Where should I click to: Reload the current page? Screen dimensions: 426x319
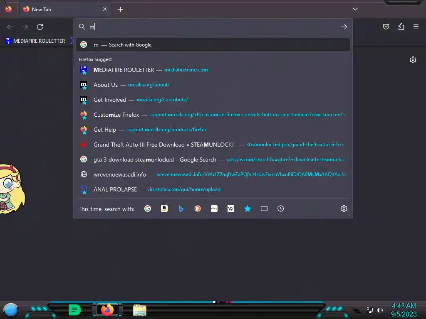40,27
